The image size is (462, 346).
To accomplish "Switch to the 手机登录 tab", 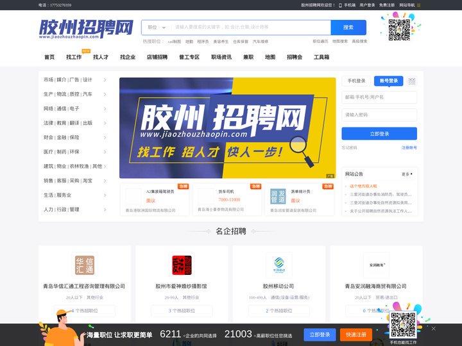I will point(356,81).
